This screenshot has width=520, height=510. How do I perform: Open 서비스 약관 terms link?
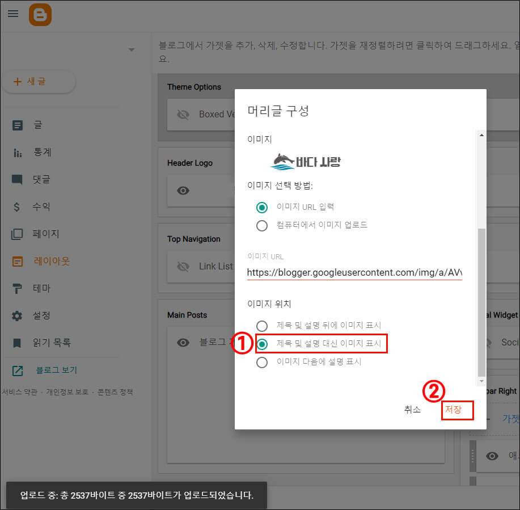(20, 392)
